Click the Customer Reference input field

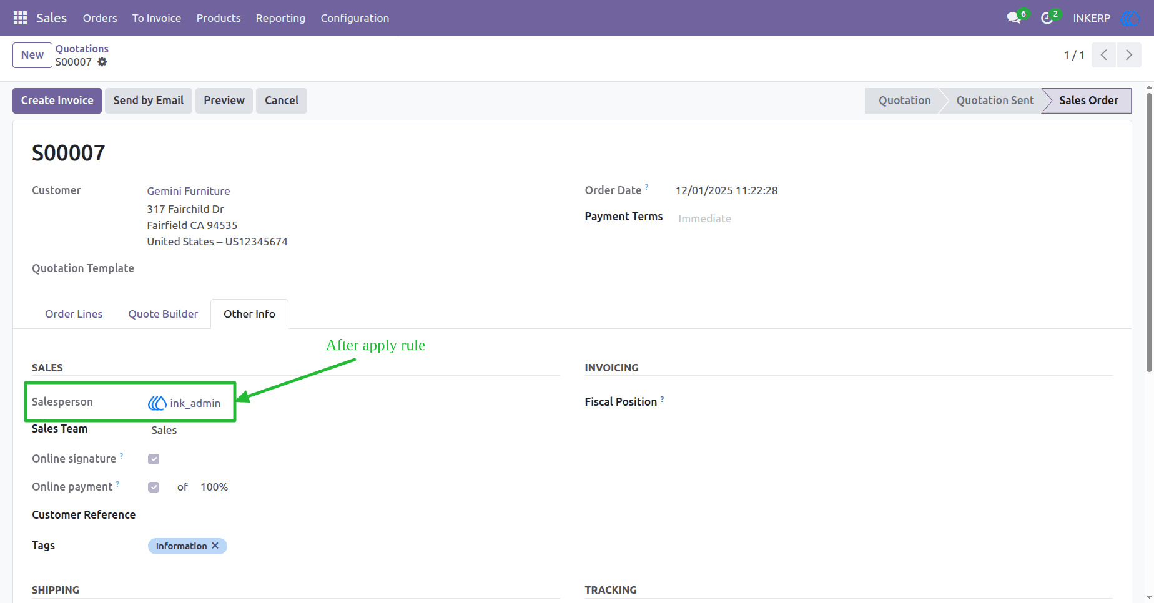pos(353,515)
